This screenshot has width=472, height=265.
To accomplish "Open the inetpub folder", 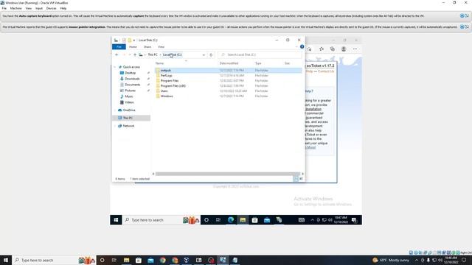I will click(228, 71).
